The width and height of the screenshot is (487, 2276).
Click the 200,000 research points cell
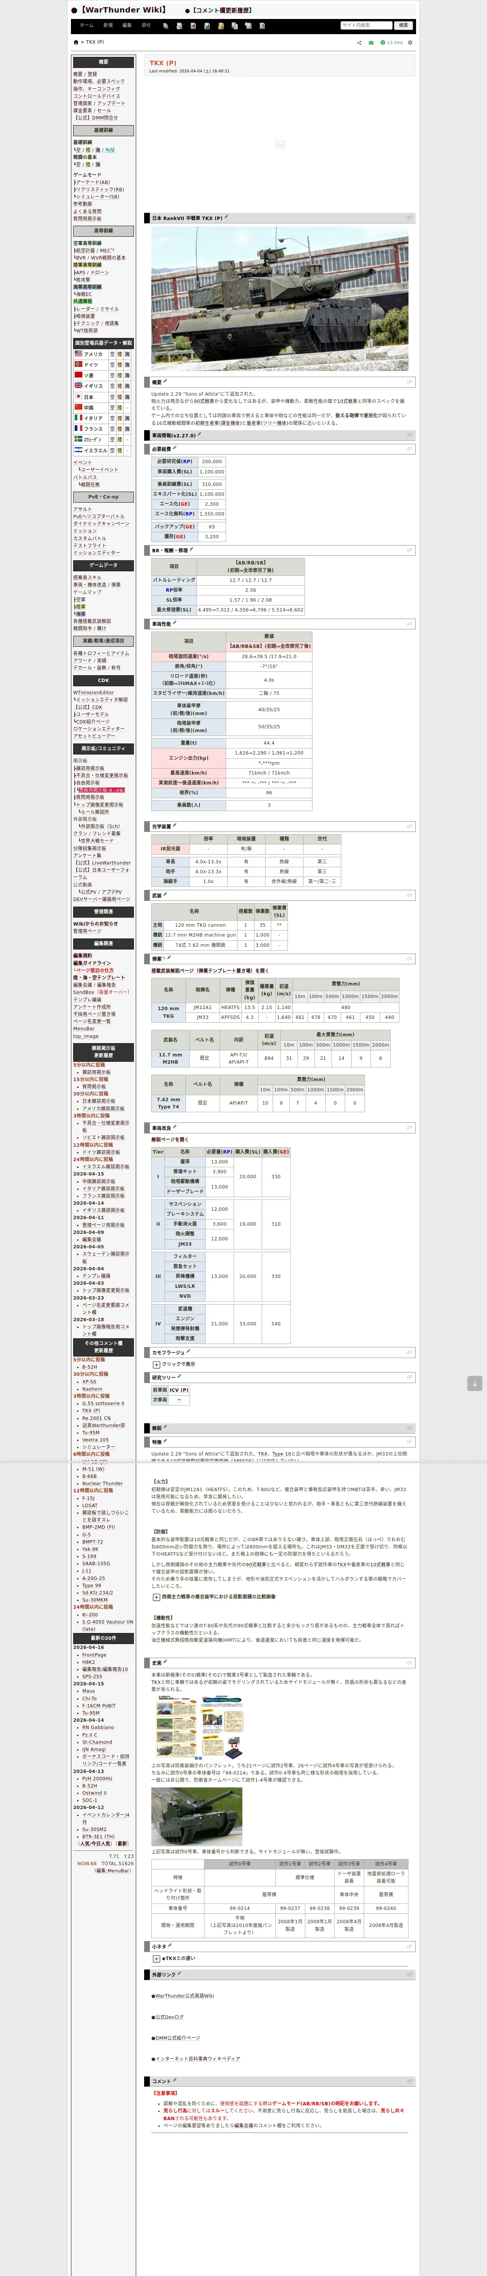click(212, 461)
